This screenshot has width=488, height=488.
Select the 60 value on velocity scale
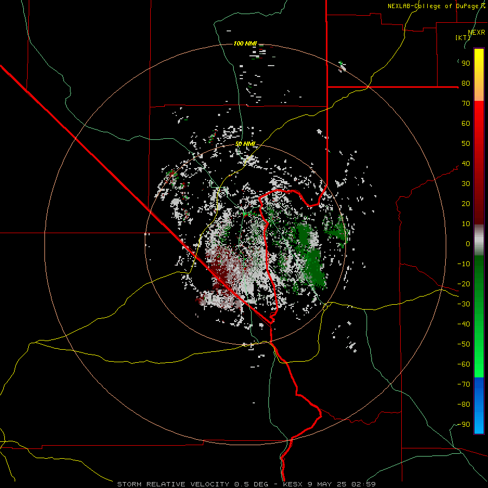pyautogui.click(x=466, y=124)
